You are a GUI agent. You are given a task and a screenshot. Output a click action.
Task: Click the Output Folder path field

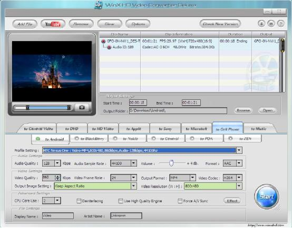pos(178,111)
